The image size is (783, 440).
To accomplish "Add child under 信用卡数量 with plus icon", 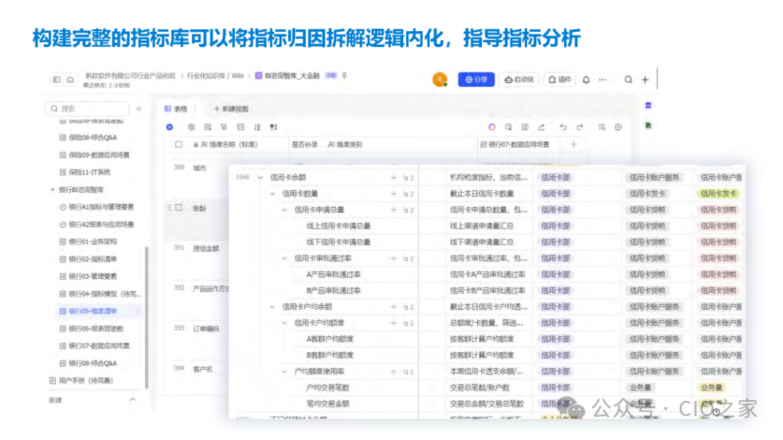I will coord(394,194).
